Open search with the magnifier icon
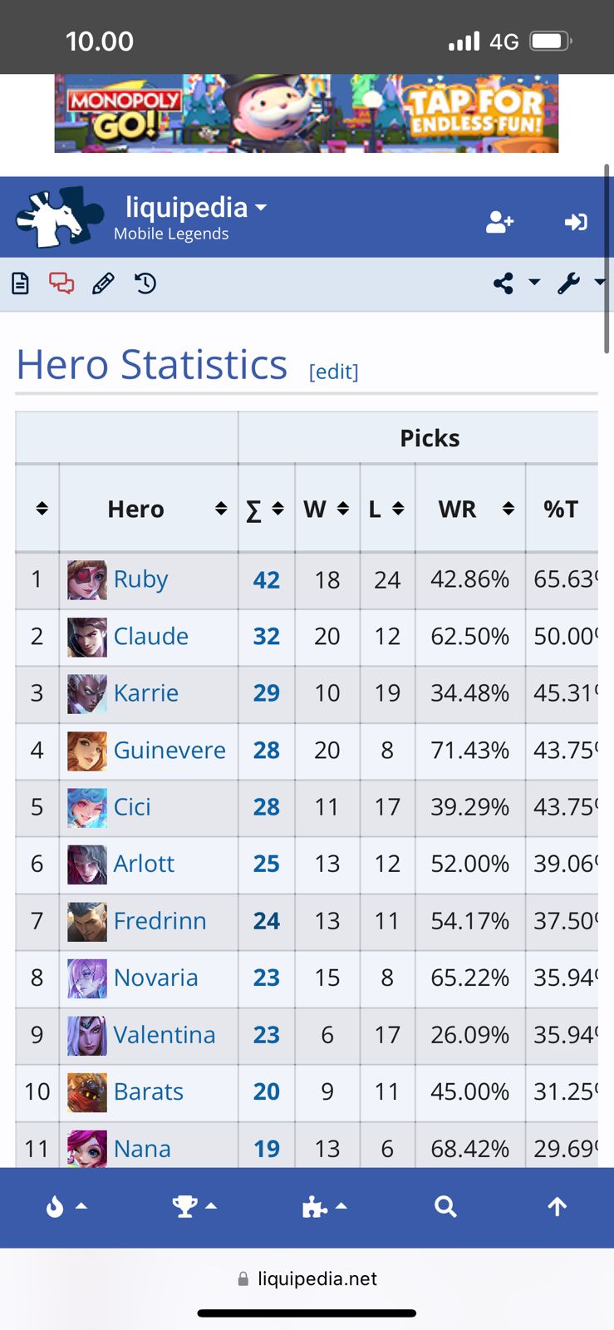The width and height of the screenshot is (614, 1330). pyautogui.click(x=445, y=1206)
